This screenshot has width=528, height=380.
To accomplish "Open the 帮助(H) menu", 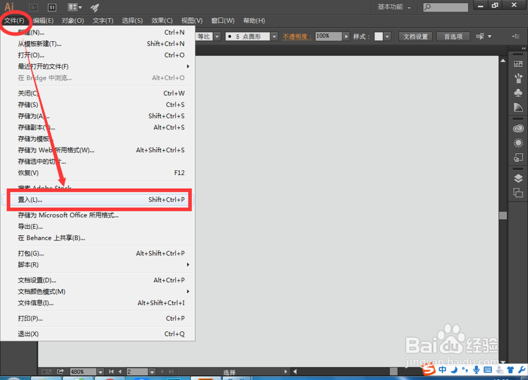I will click(x=254, y=21).
